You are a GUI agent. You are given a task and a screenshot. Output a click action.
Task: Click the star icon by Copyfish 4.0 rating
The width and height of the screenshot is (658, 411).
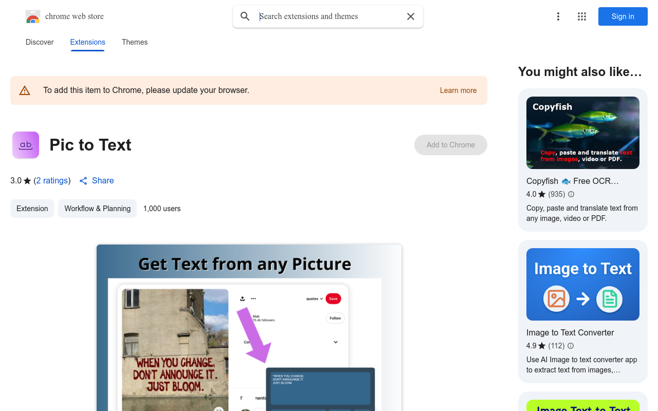tap(542, 194)
